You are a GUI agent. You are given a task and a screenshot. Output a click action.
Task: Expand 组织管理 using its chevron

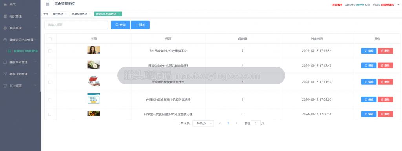[x=35, y=16]
